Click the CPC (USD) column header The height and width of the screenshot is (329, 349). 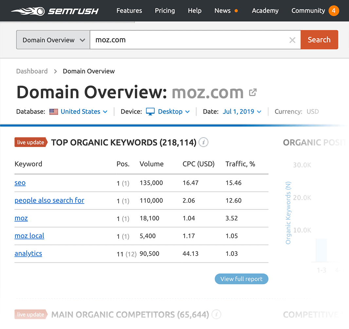click(x=198, y=164)
